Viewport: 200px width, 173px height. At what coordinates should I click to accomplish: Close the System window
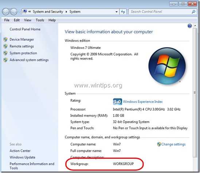coord(192,4)
